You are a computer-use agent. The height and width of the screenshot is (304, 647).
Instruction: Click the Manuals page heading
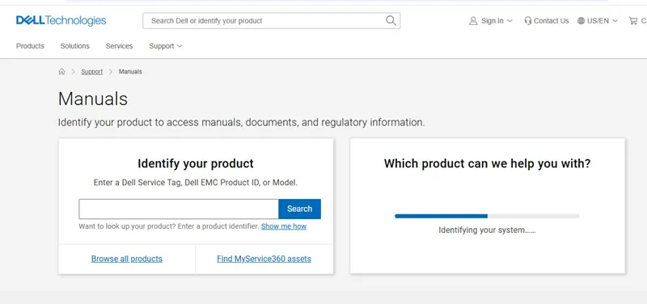(x=93, y=99)
